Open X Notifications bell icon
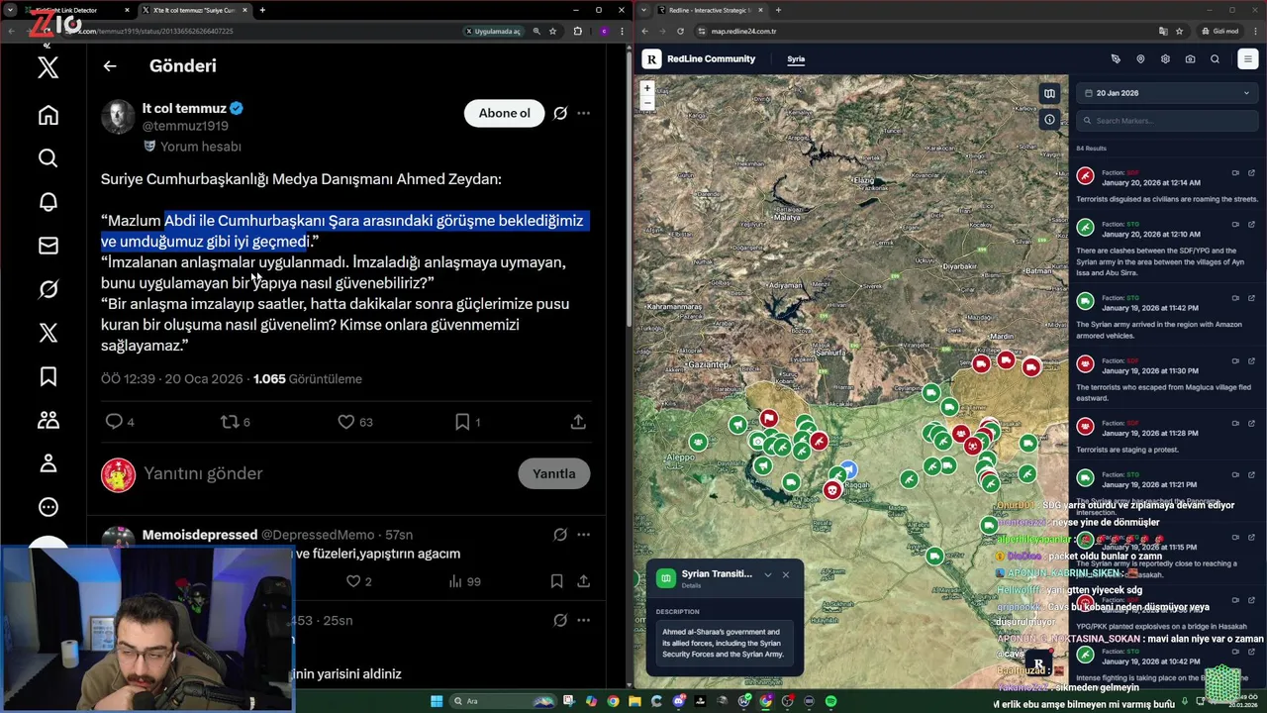 (x=48, y=202)
